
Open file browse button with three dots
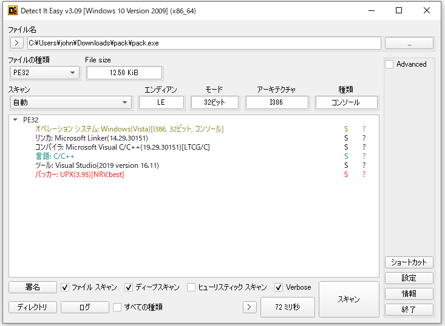(x=409, y=43)
